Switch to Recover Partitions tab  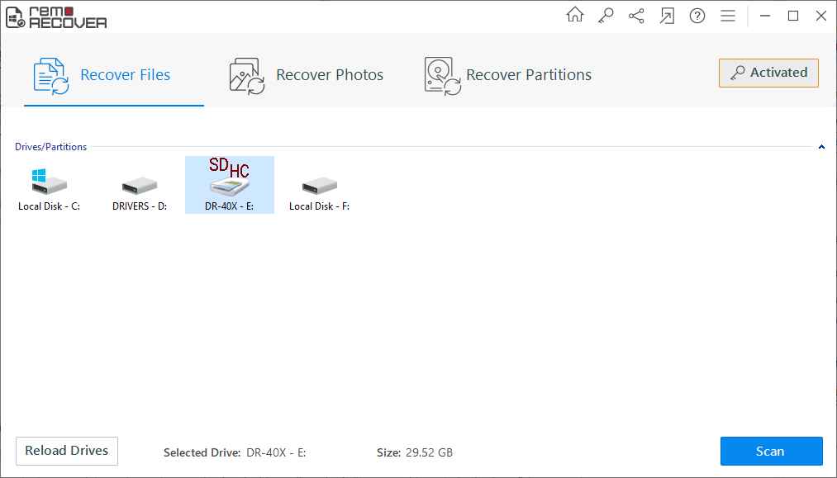(x=507, y=75)
